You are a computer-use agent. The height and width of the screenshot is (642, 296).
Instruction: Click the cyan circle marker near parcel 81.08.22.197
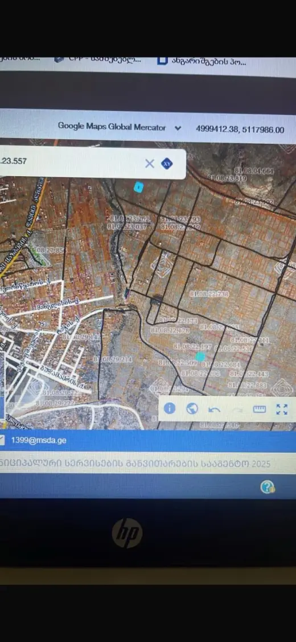[200, 356]
